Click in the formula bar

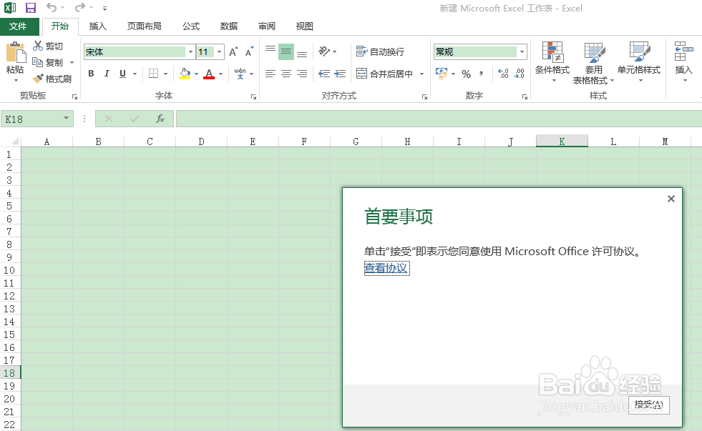[439, 119]
